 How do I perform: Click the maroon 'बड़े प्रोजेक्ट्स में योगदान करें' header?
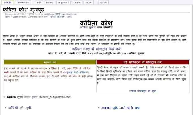click(x=143, y=62)
